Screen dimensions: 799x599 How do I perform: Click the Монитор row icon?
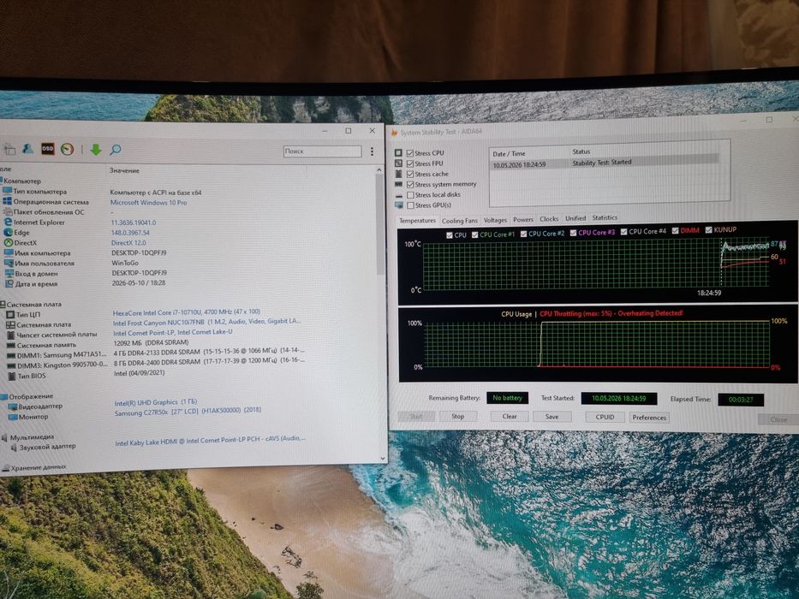(x=12, y=418)
